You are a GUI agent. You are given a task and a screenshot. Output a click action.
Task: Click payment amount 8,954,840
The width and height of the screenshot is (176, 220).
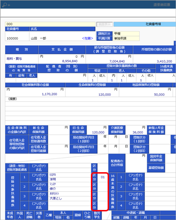(x=70, y=61)
